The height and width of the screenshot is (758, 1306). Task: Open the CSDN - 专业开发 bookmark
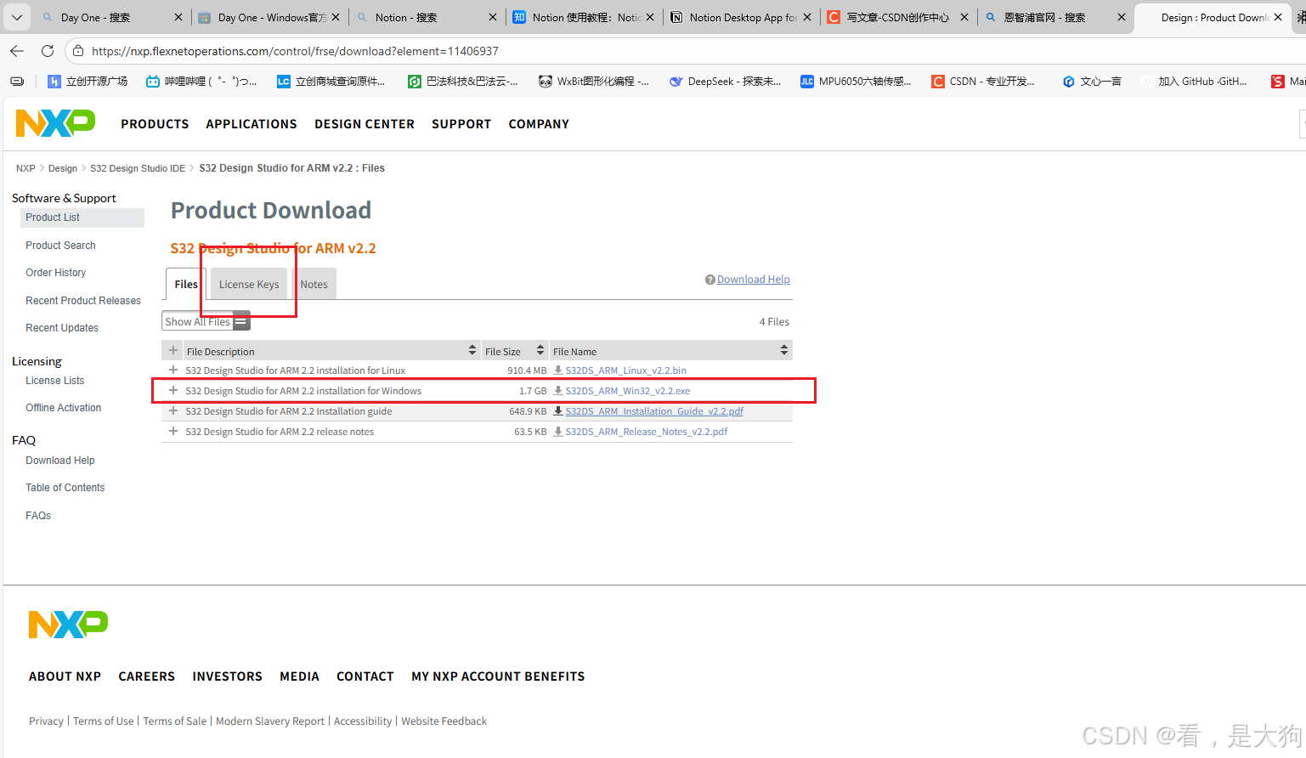[983, 82]
